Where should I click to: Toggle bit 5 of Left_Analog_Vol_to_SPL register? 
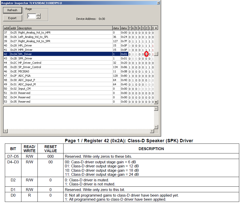(x=136, y=37)
